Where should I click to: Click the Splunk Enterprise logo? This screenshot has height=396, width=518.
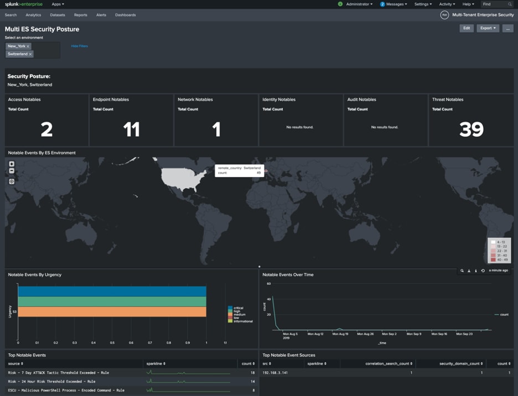pos(24,4)
